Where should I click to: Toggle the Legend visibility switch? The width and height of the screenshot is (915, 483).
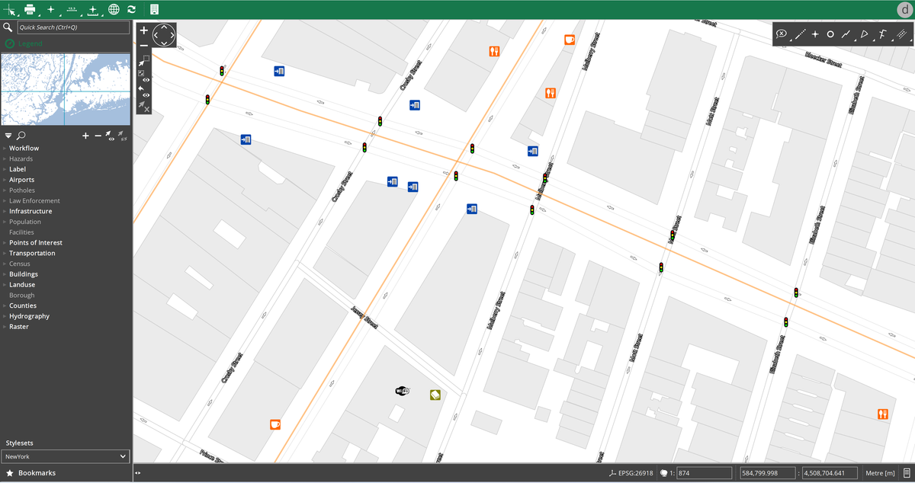(x=9, y=43)
